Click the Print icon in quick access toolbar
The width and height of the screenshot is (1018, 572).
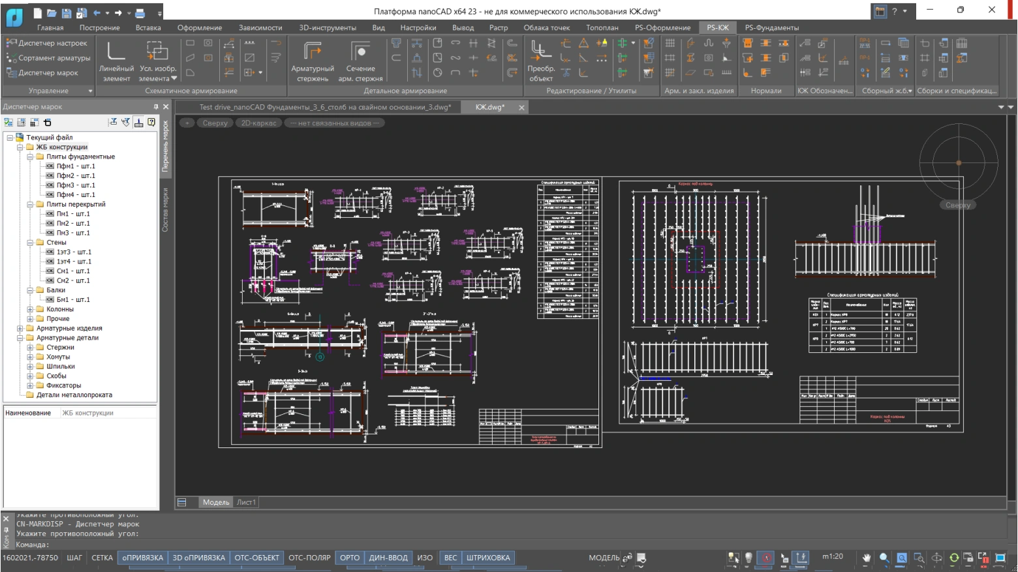[140, 12]
